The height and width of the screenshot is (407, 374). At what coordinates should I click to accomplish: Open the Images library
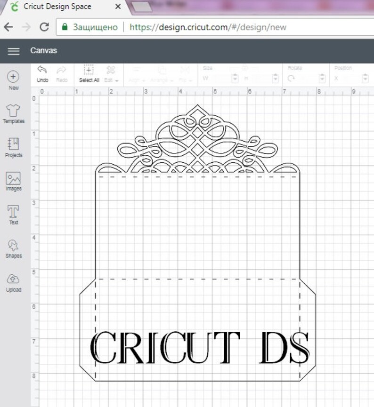pos(13,182)
